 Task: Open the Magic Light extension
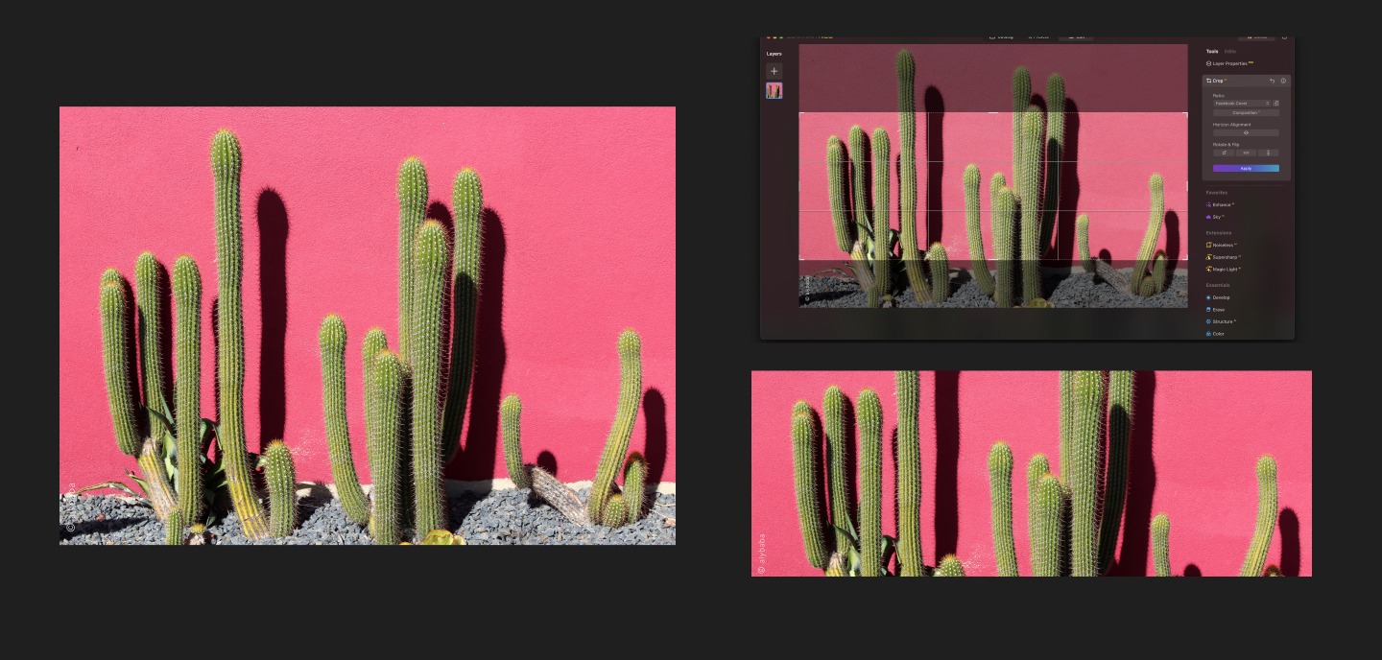(x=1223, y=270)
